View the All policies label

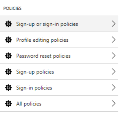[x=29, y=104]
